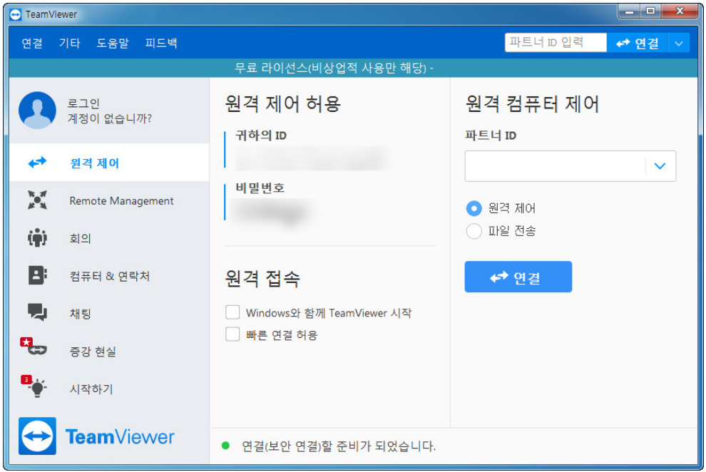706x472 pixels.
Task: Close the TeamViewer window
Action: [x=681, y=11]
